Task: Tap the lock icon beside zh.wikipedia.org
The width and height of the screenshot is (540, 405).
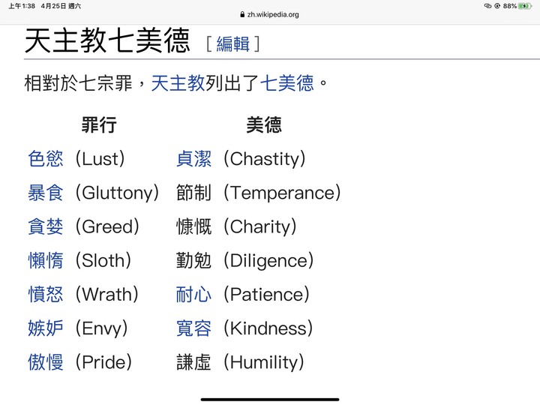Action: 242,14
